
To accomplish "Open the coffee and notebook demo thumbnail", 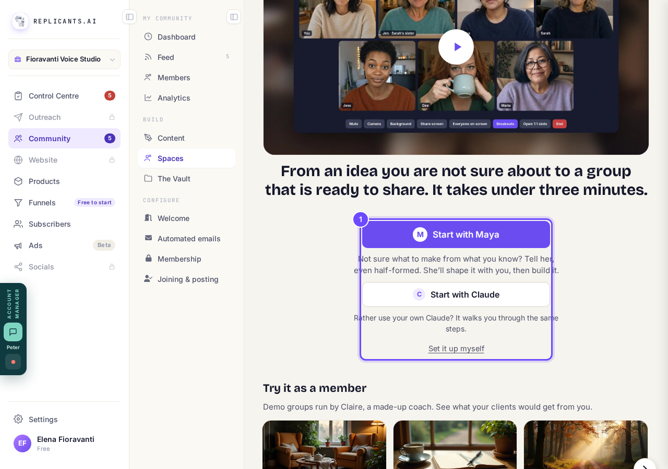I will [x=455, y=445].
